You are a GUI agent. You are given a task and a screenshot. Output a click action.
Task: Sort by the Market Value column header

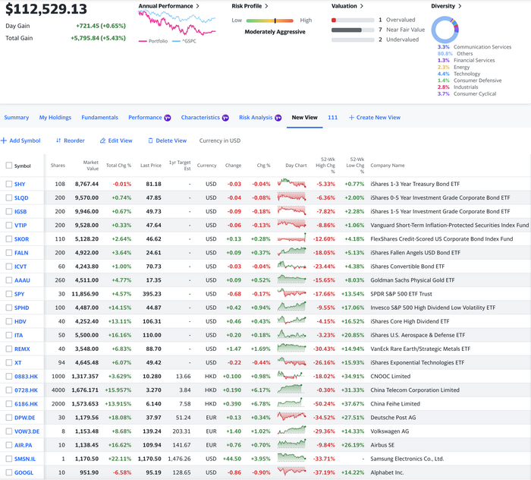click(x=91, y=165)
